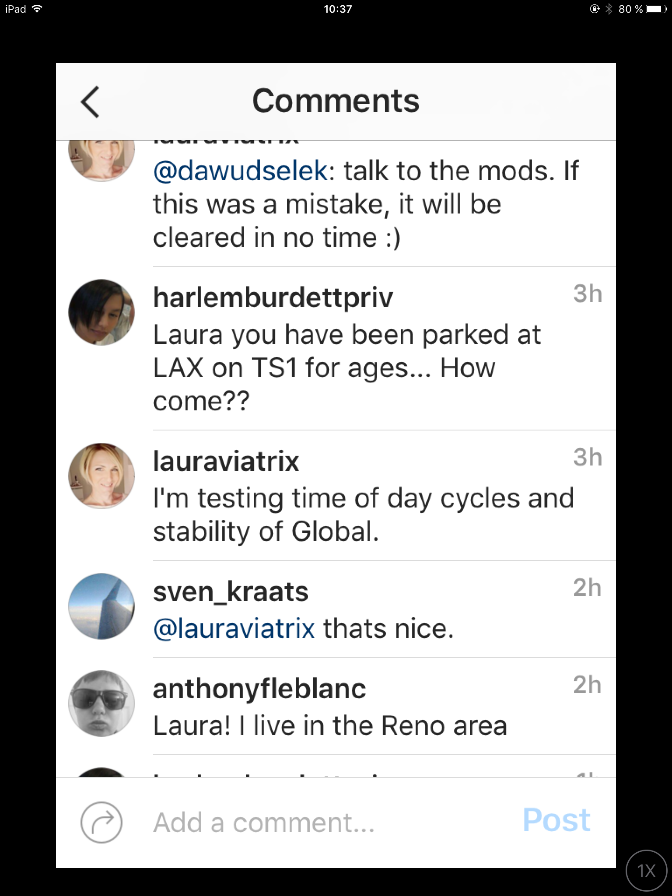The width and height of the screenshot is (672, 896).
Task: Tap the sven_kraats username
Action: tap(231, 592)
